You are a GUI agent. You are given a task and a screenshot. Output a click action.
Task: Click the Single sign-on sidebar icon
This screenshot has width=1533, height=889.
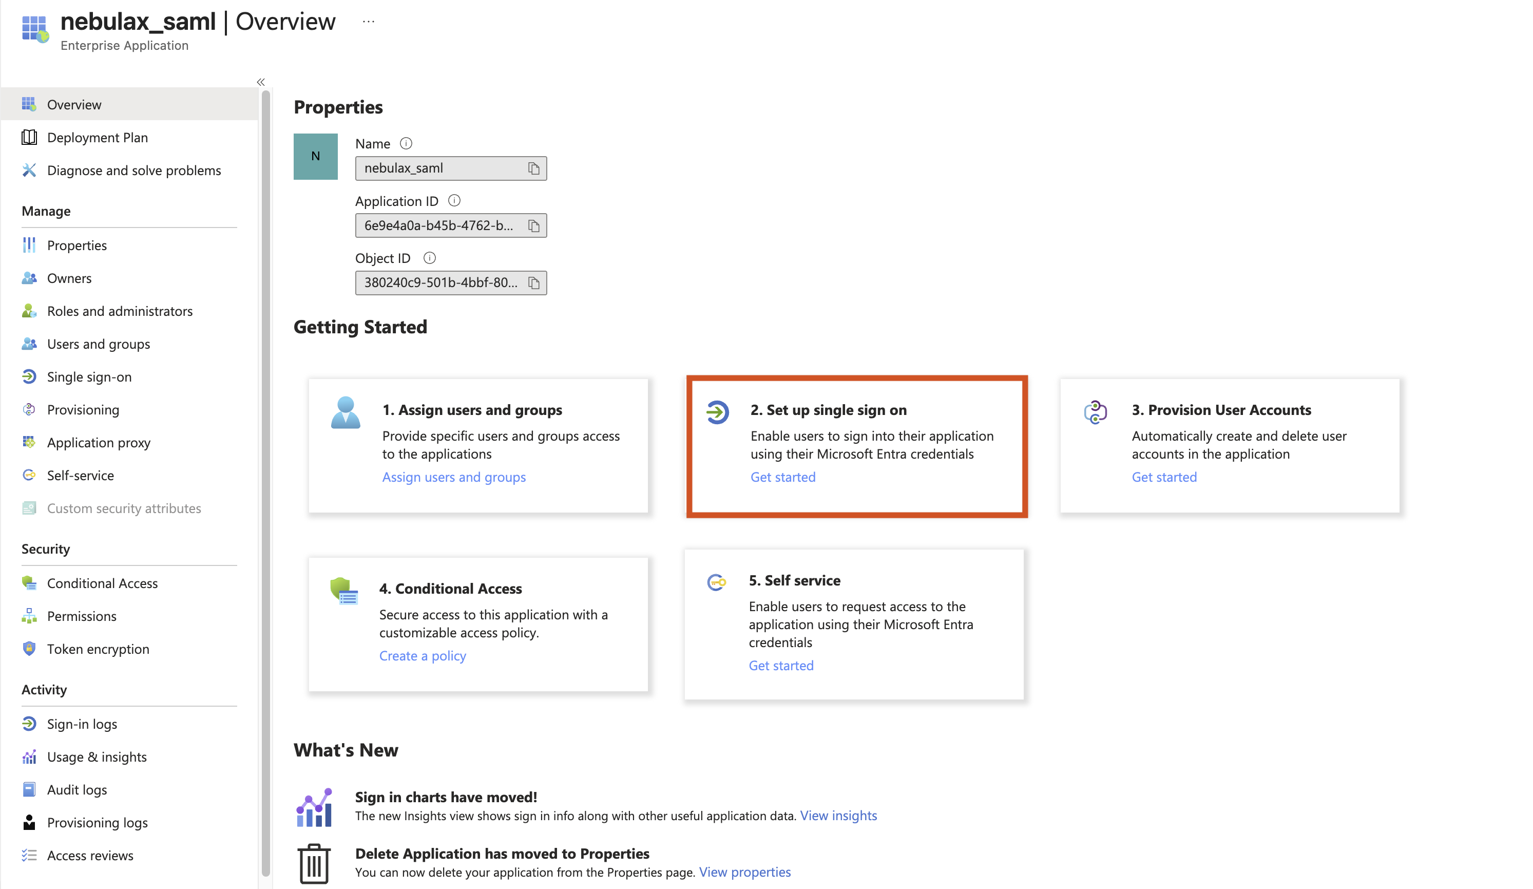pyautogui.click(x=29, y=376)
